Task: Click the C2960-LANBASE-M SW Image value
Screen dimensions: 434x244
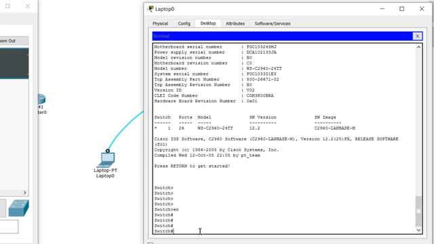Action: (334, 128)
